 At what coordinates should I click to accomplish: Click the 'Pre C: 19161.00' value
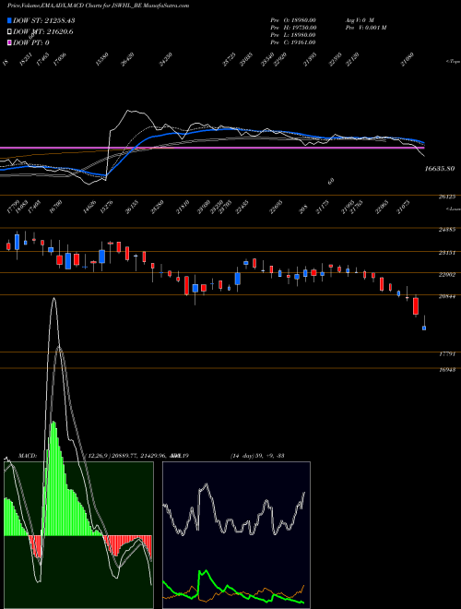coord(293,42)
